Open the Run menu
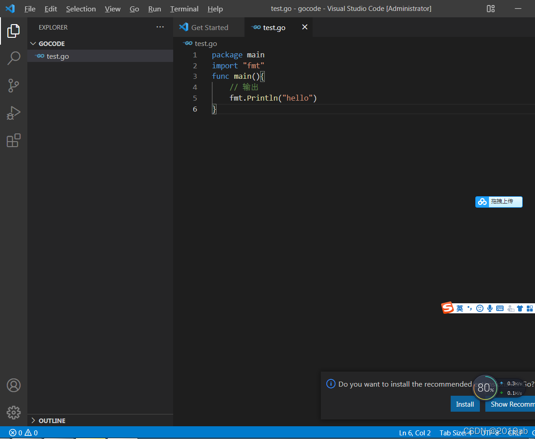This screenshot has height=439, width=535. 154,9
